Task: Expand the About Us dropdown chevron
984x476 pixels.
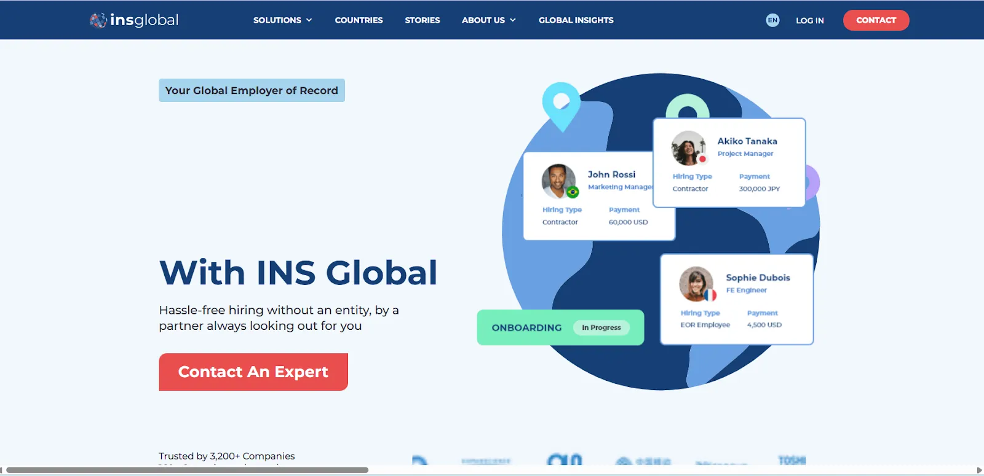Action: coord(513,20)
